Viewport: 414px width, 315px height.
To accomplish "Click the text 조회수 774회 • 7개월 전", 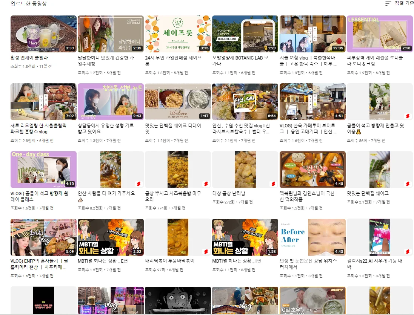I will pos(165,208).
